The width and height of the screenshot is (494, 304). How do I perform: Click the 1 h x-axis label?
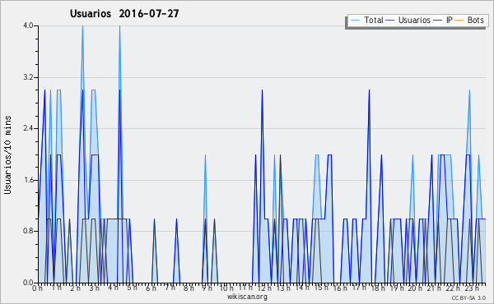tap(56, 288)
